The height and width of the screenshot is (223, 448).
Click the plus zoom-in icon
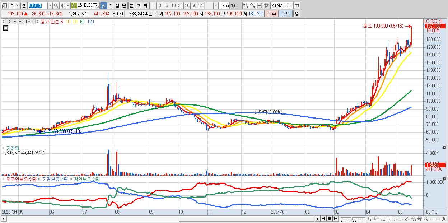click(438, 219)
